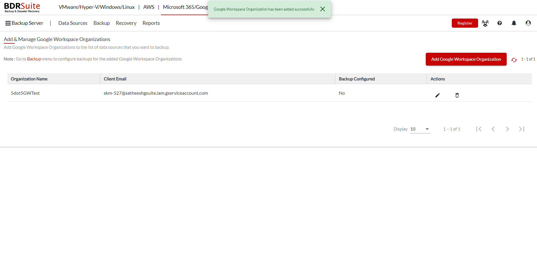Open the Recovery menu
Screen dimensions: 537x260
tap(126, 23)
